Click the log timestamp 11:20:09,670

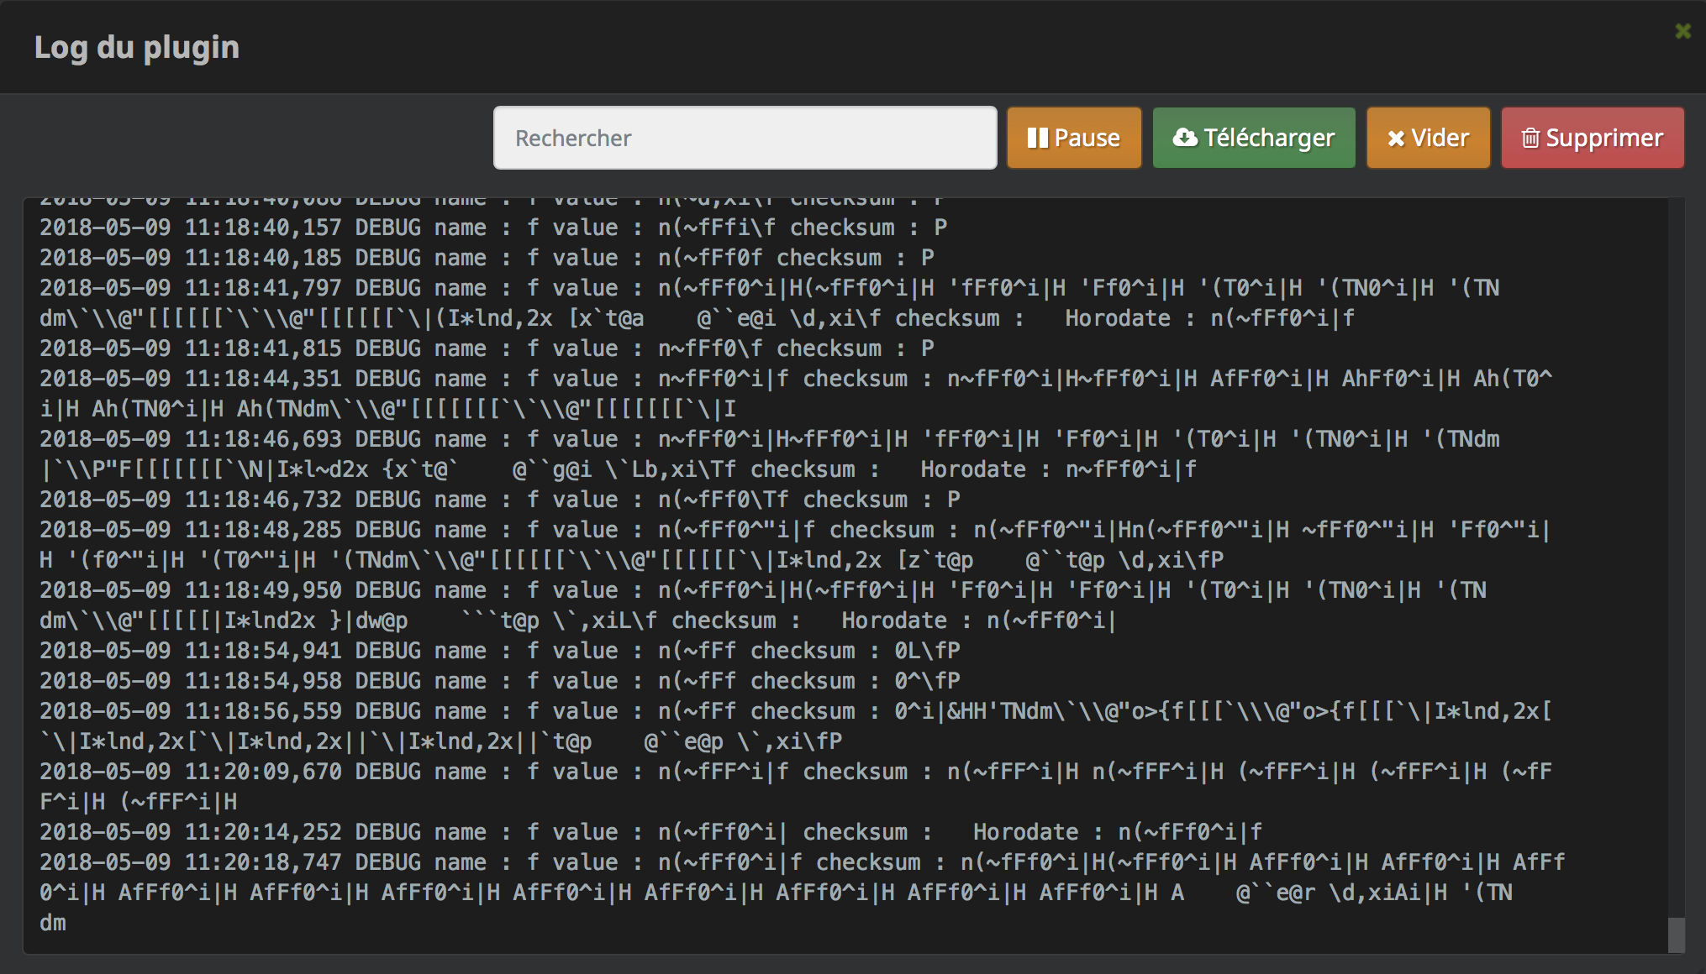(263, 772)
